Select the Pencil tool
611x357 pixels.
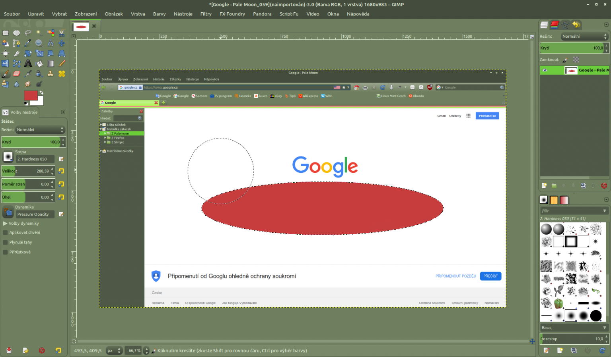[62, 64]
